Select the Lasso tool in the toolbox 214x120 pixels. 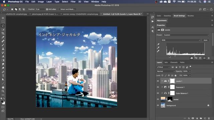point(3,26)
